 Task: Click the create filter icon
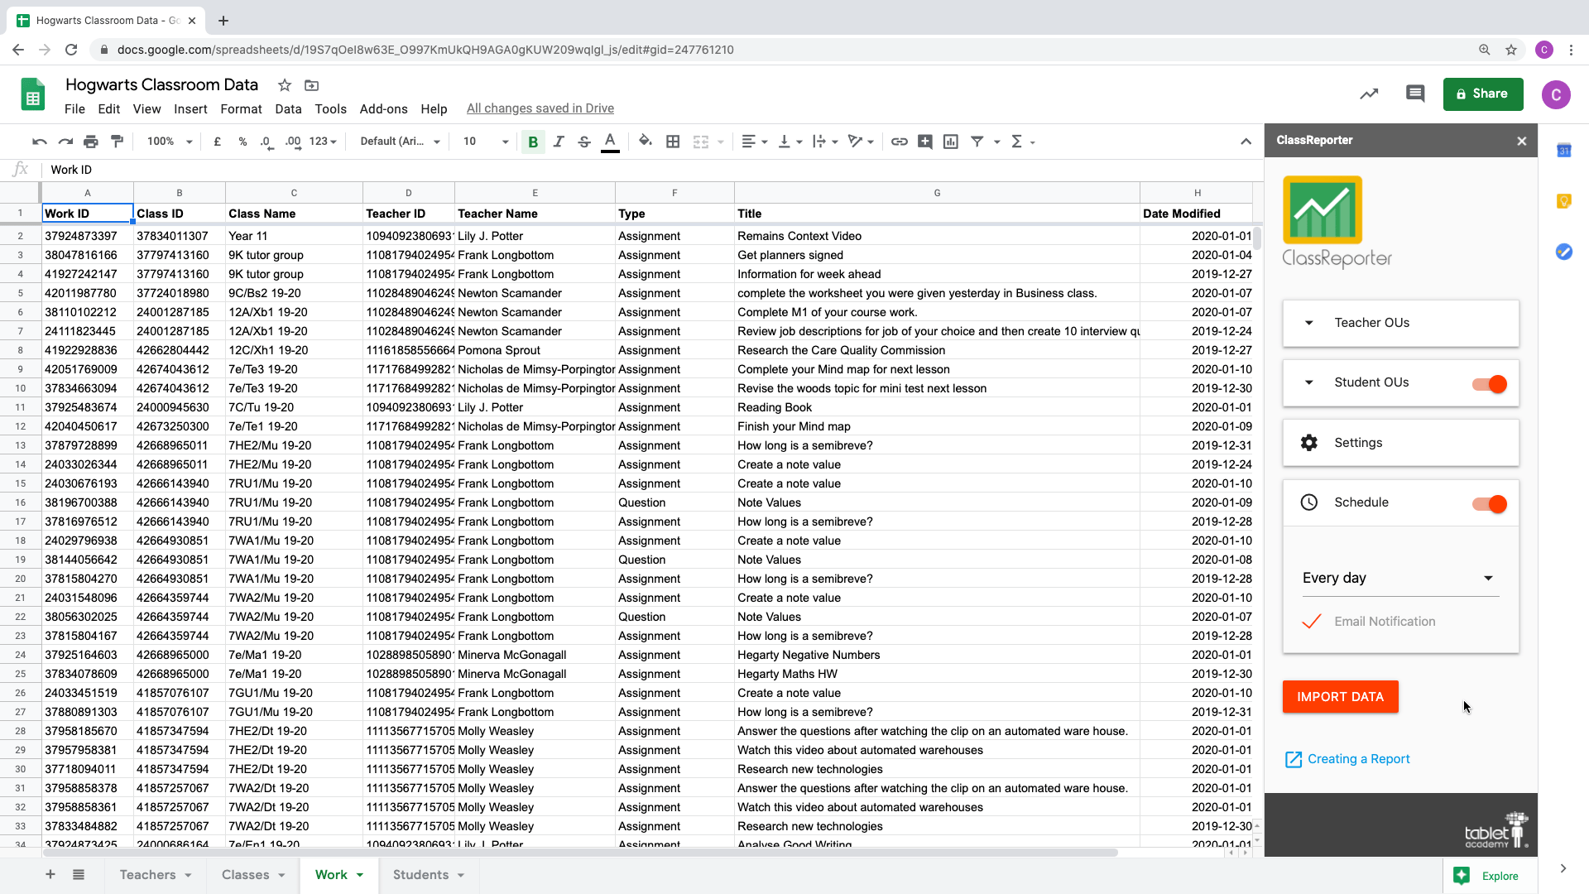point(977,142)
